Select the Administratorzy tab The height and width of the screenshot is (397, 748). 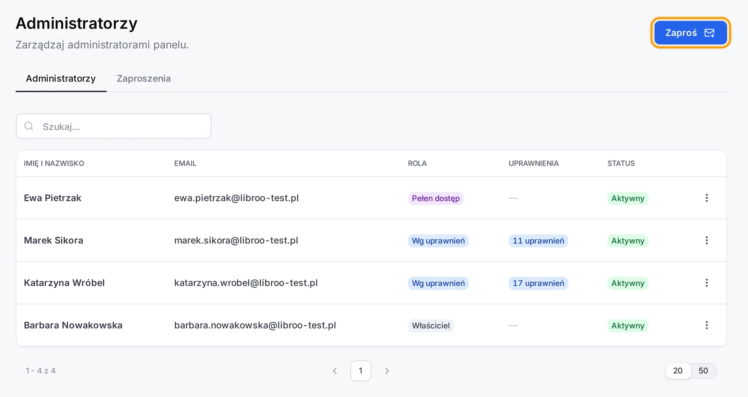(61, 78)
